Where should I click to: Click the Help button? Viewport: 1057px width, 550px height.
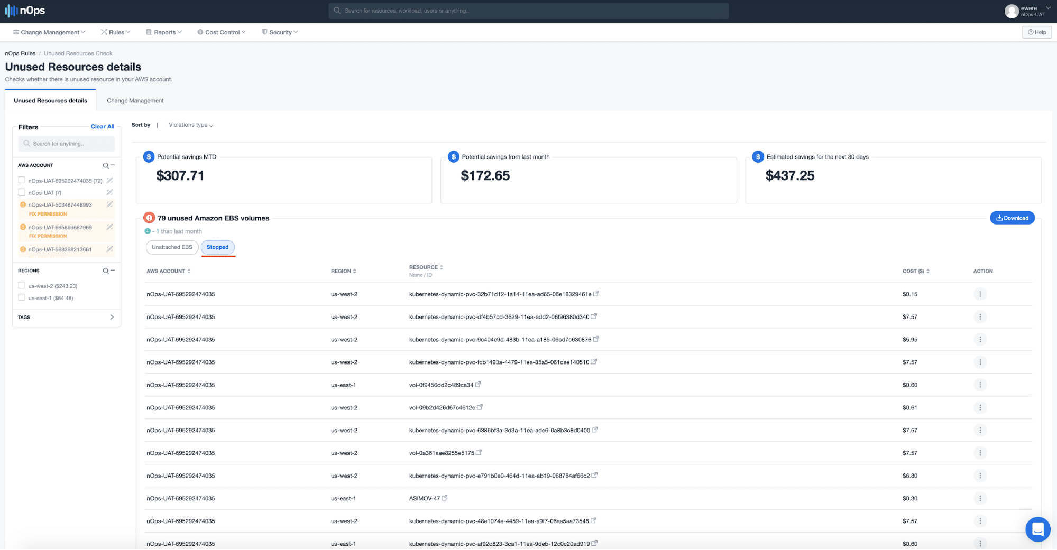pos(1037,32)
